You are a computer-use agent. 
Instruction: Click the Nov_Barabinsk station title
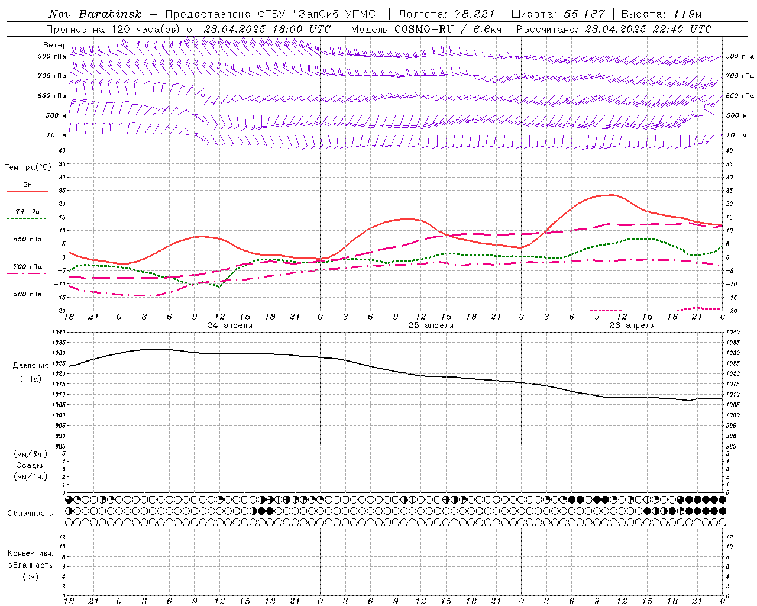(x=95, y=14)
